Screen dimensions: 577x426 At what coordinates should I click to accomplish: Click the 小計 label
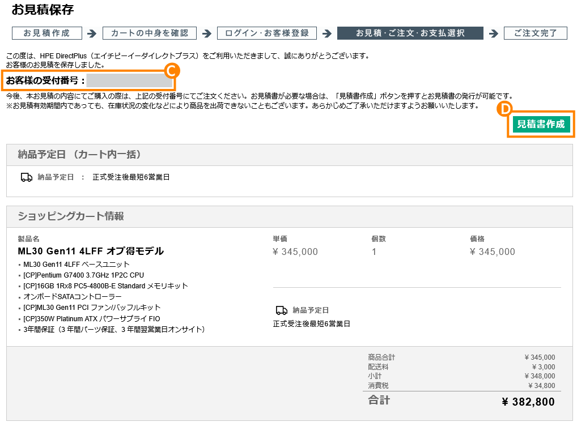click(375, 376)
